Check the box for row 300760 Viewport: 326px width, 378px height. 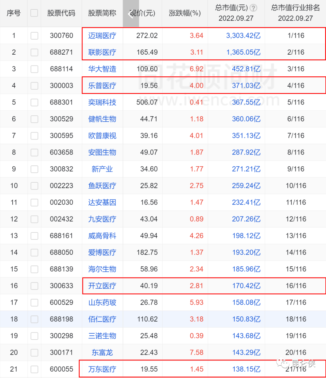(34, 36)
